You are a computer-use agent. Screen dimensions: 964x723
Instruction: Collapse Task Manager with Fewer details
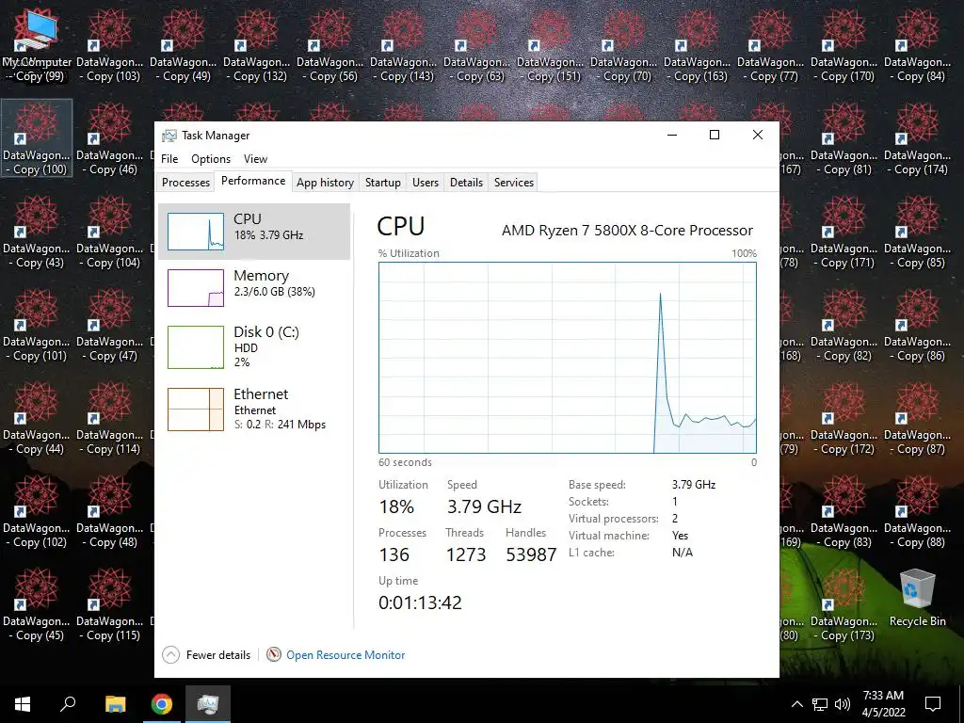[x=206, y=655]
